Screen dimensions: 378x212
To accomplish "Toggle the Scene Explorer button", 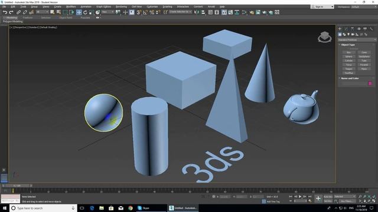I will (x=210, y=12).
